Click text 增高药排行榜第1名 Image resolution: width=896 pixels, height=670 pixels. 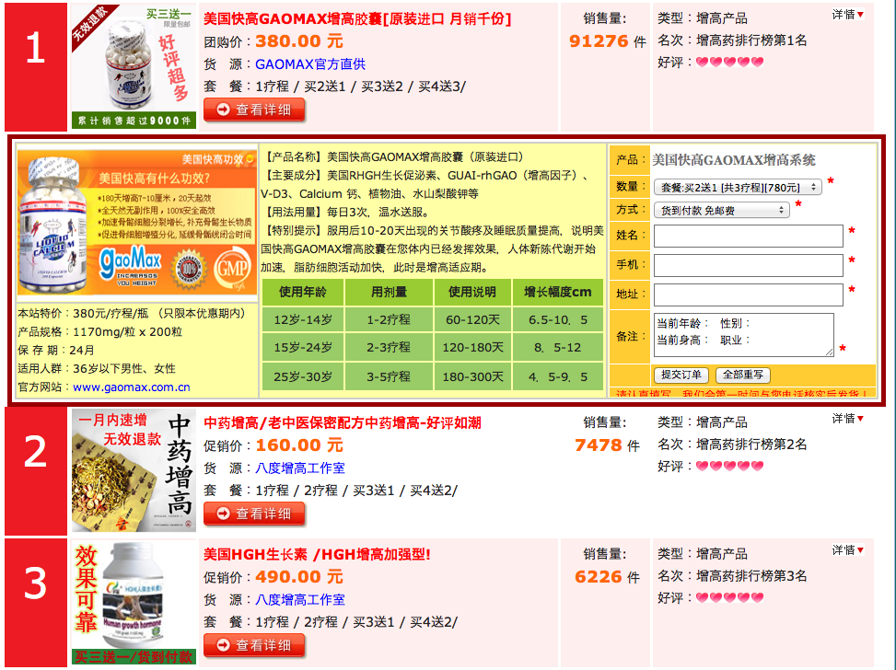tap(751, 40)
